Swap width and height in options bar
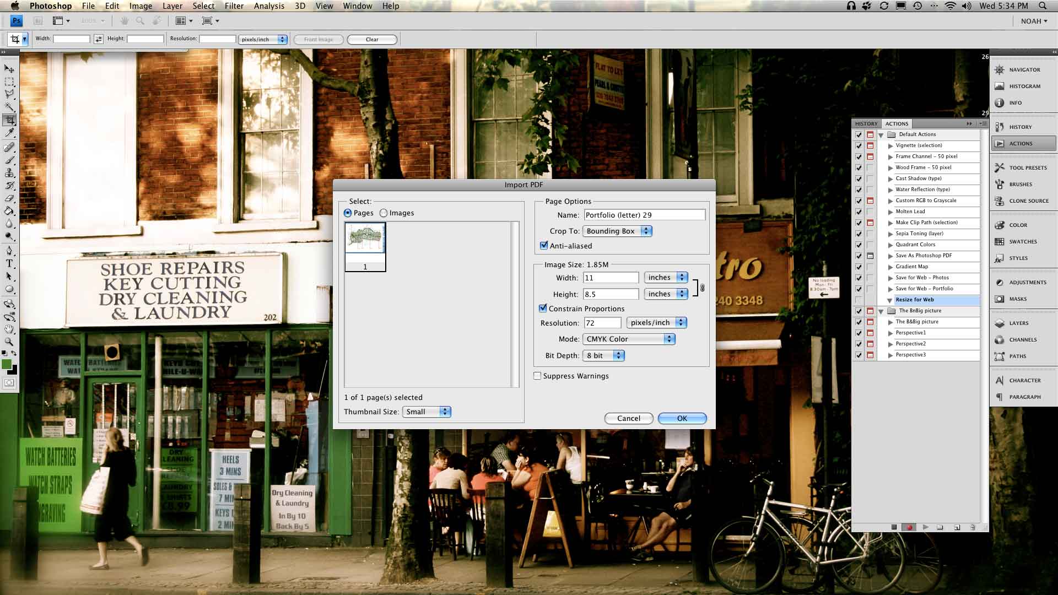1058x595 pixels. (98, 39)
